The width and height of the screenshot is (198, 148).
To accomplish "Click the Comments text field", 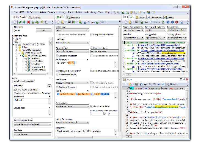I will (x=87, y=132).
